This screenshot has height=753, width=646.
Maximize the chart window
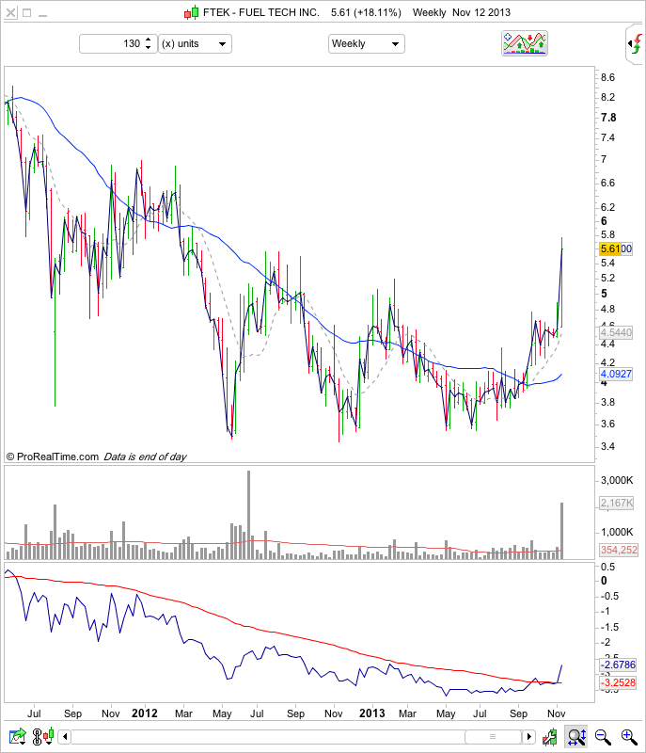[x=27, y=13]
